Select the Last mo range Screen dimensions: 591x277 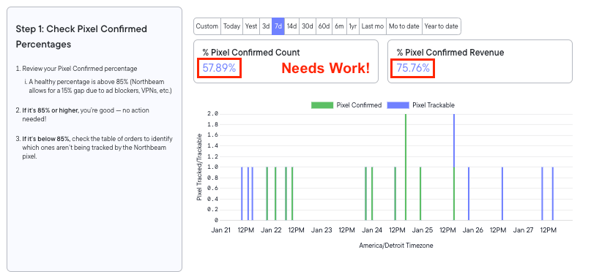coord(373,26)
